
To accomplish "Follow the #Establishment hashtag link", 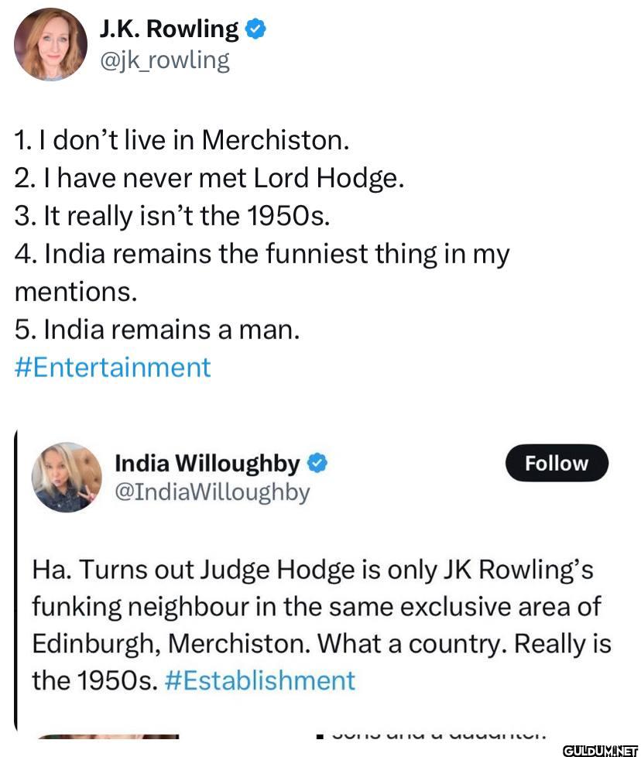I will point(260,680).
